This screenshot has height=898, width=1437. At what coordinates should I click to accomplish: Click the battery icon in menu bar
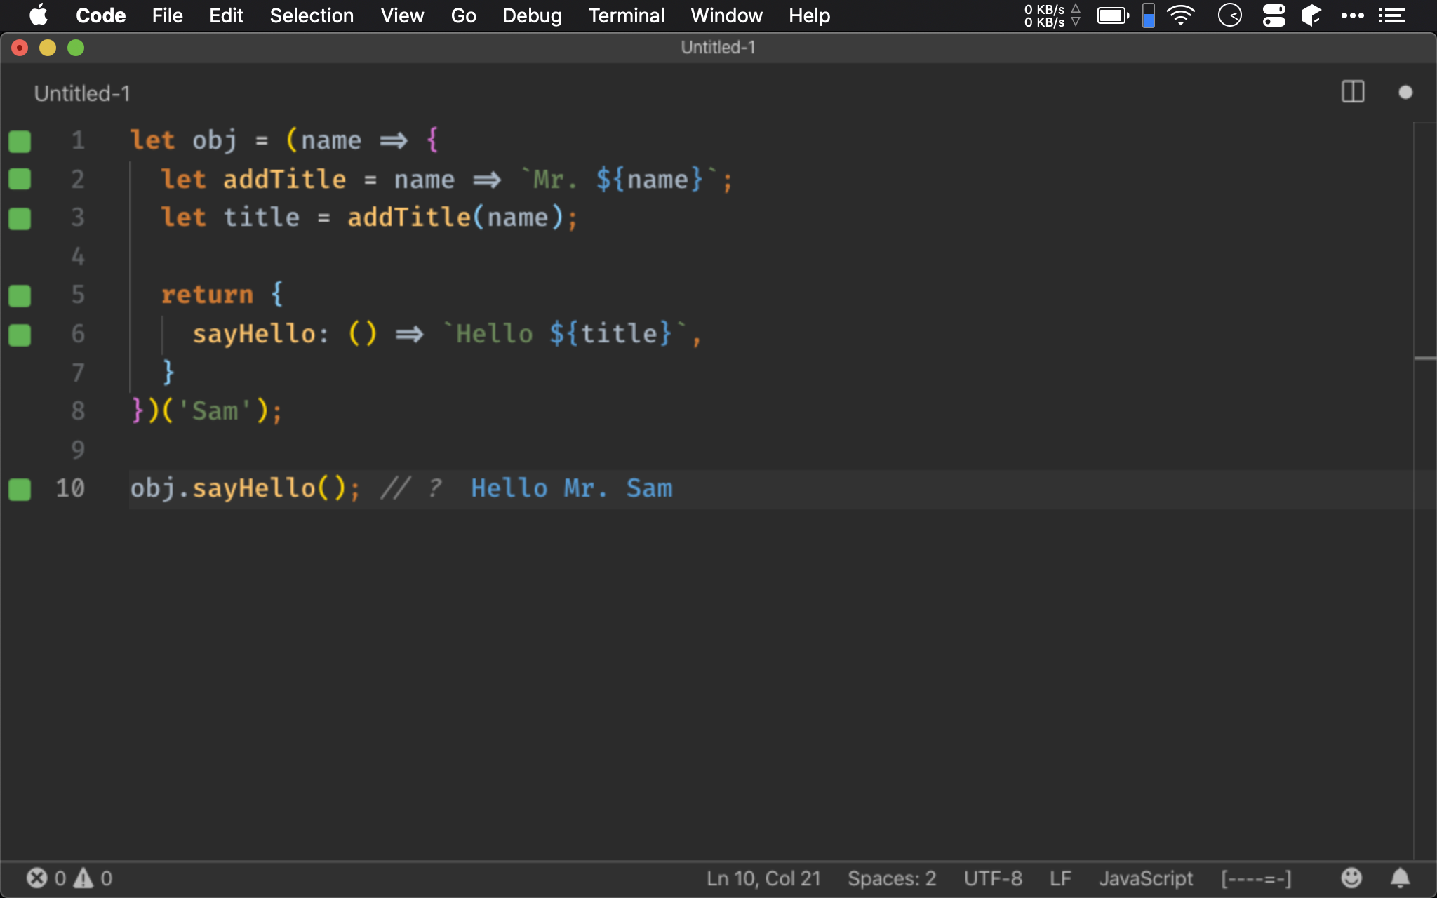(x=1111, y=15)
